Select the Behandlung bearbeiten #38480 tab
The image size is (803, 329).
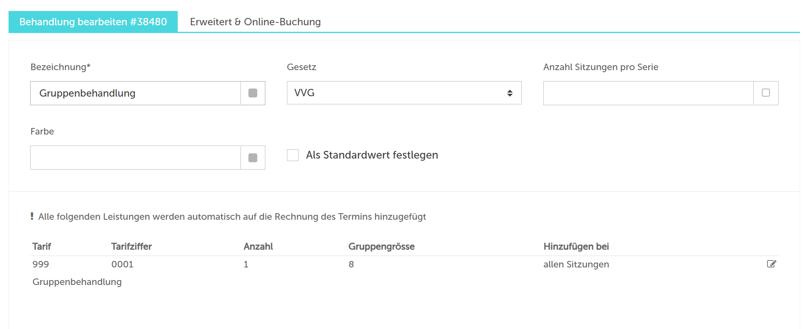pos(93,22)
